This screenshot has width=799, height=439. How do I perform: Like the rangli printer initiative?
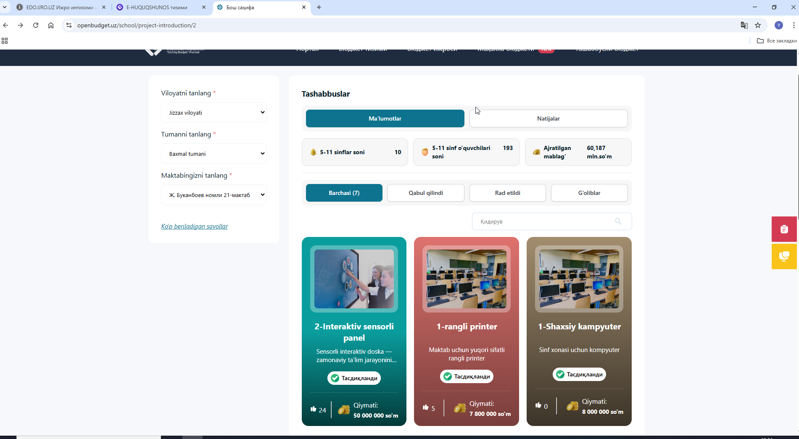click(x=426, y=407)
